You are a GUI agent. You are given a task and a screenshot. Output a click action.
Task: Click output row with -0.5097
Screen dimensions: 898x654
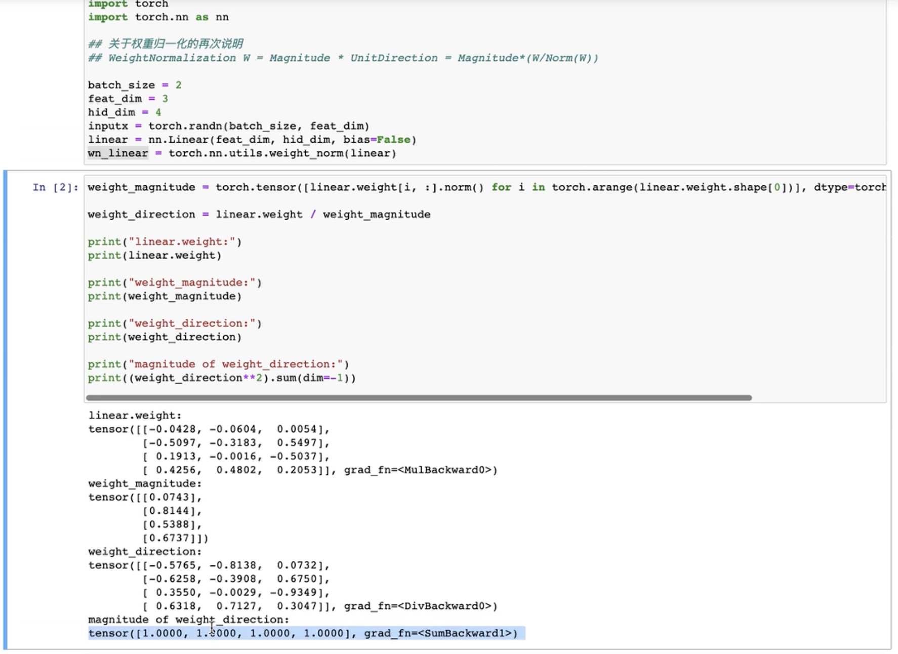tap(236, 443)
